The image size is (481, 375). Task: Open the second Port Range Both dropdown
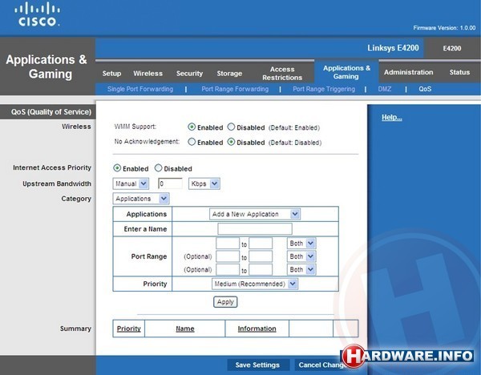tap(301, 256)
